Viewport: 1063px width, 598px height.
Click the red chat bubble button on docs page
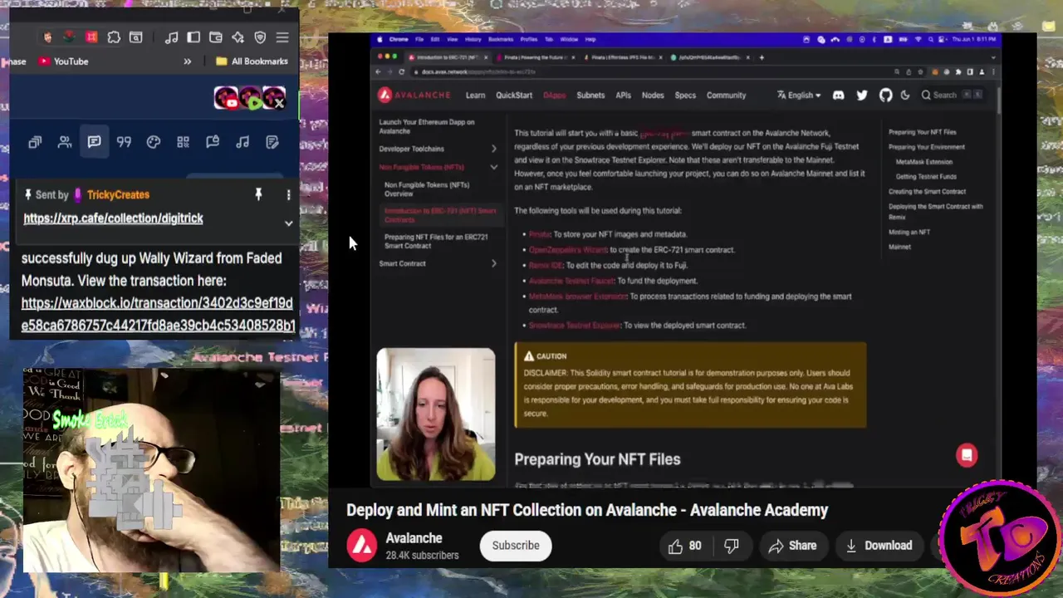pyautogui.click(x=967, y=455)
